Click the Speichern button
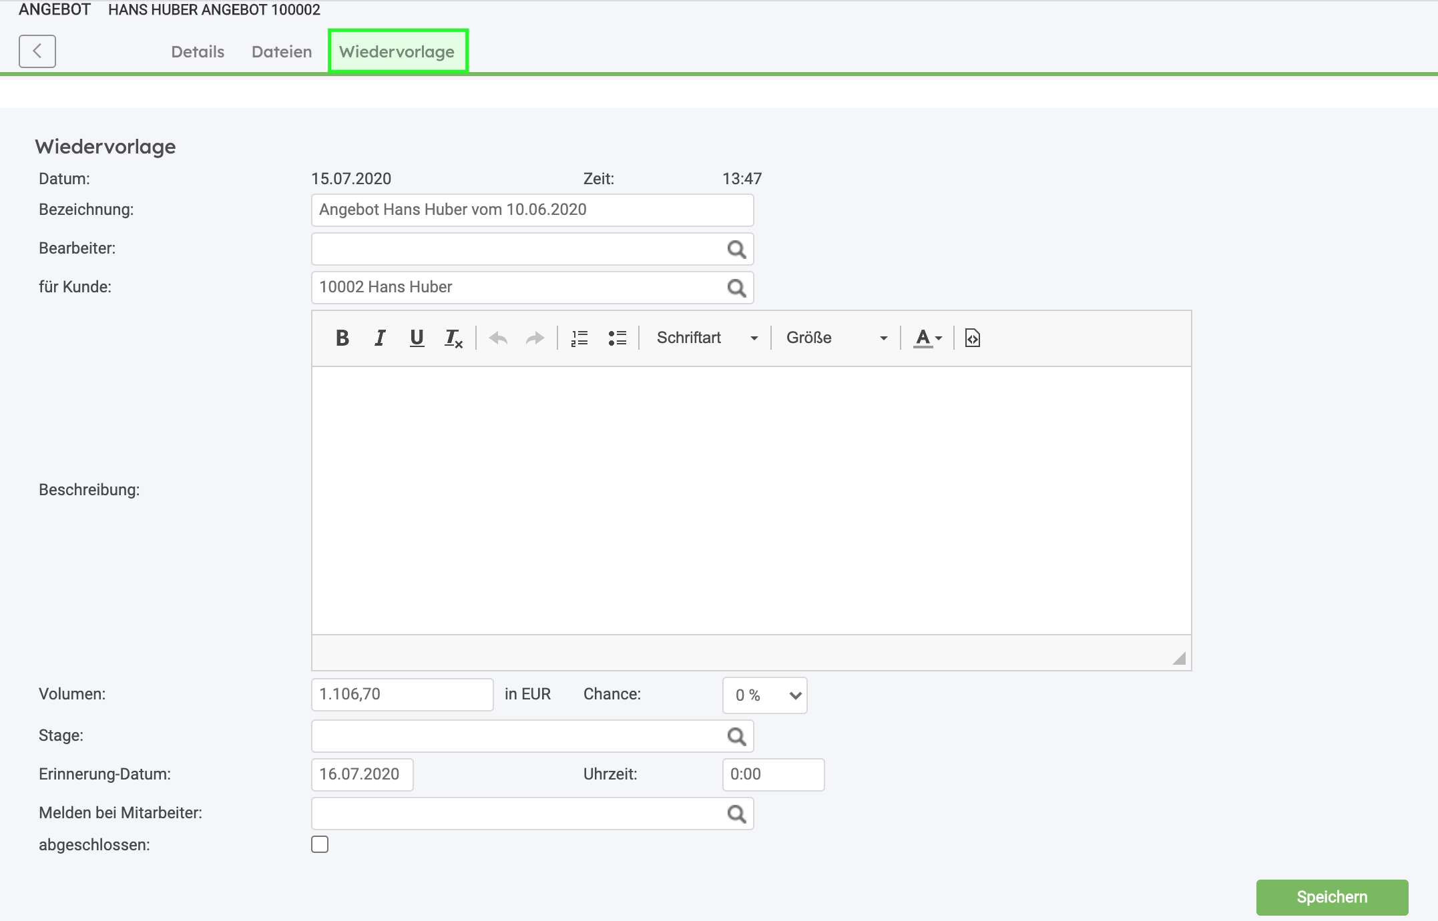Viewport: 1438px width, 921px height. pyautogui.click(x=1332, y=897)
